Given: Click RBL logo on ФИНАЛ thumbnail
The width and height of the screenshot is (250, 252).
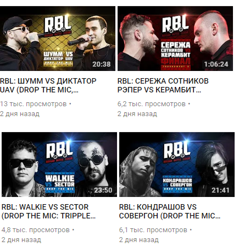Looking at the screenshot, I should coord(175,25).
